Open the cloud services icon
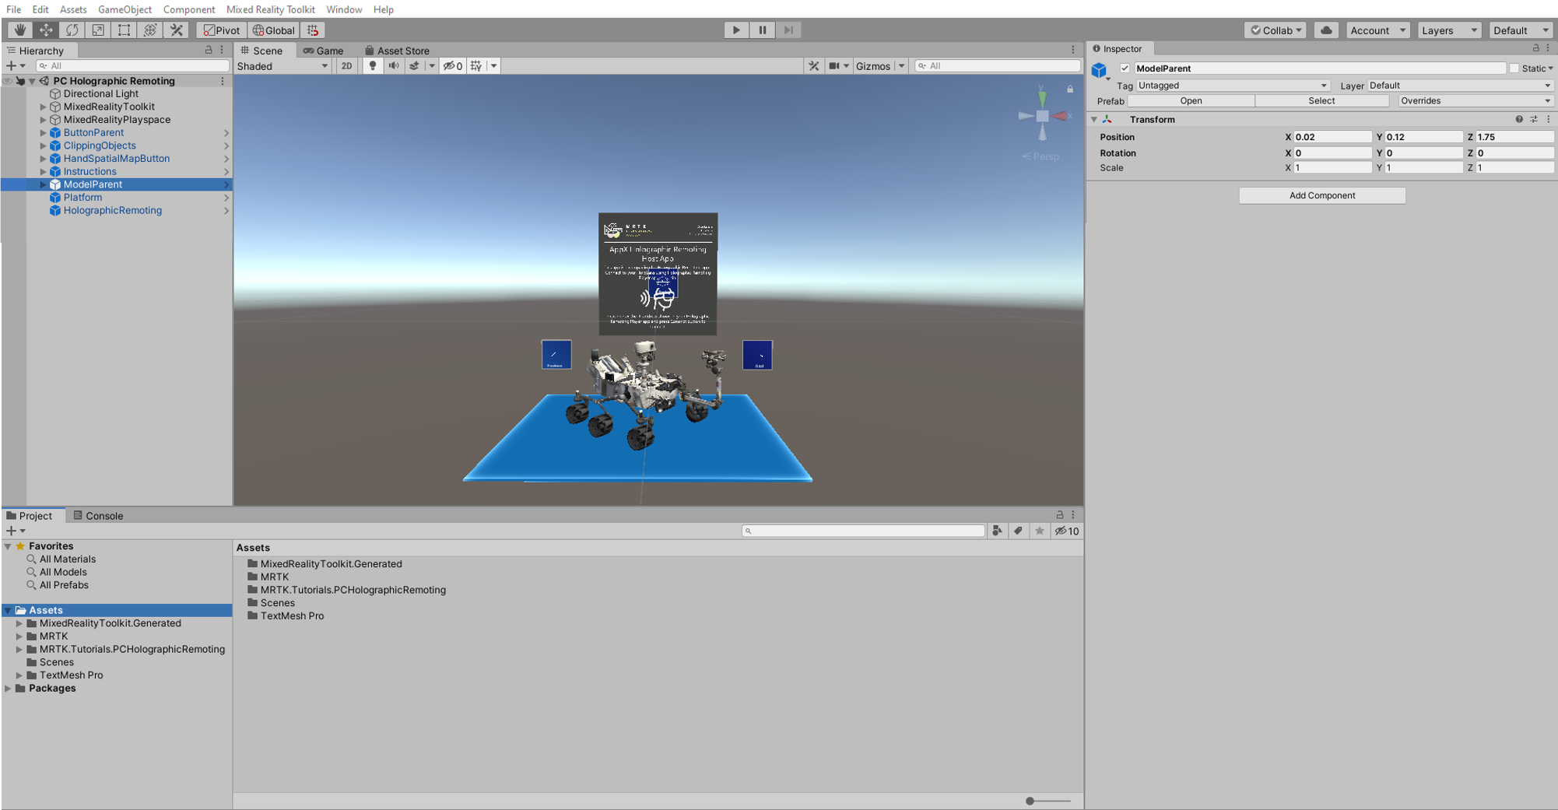1558x810 pixels. (x=1326, y=30)
